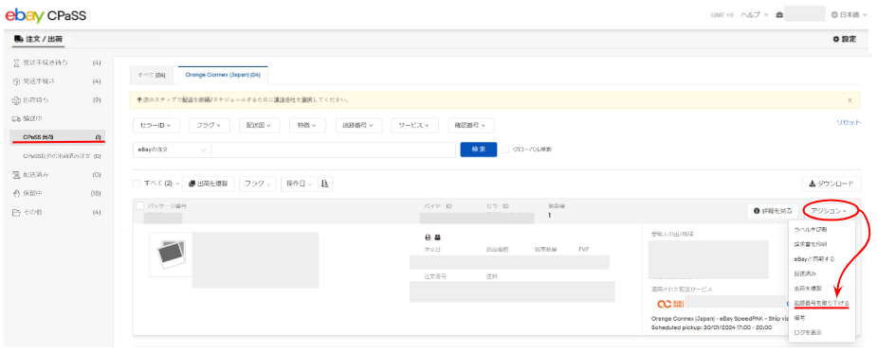877x352 pixels.
Task: Click the 輸送中 truck icon
Action: point(16,119)
